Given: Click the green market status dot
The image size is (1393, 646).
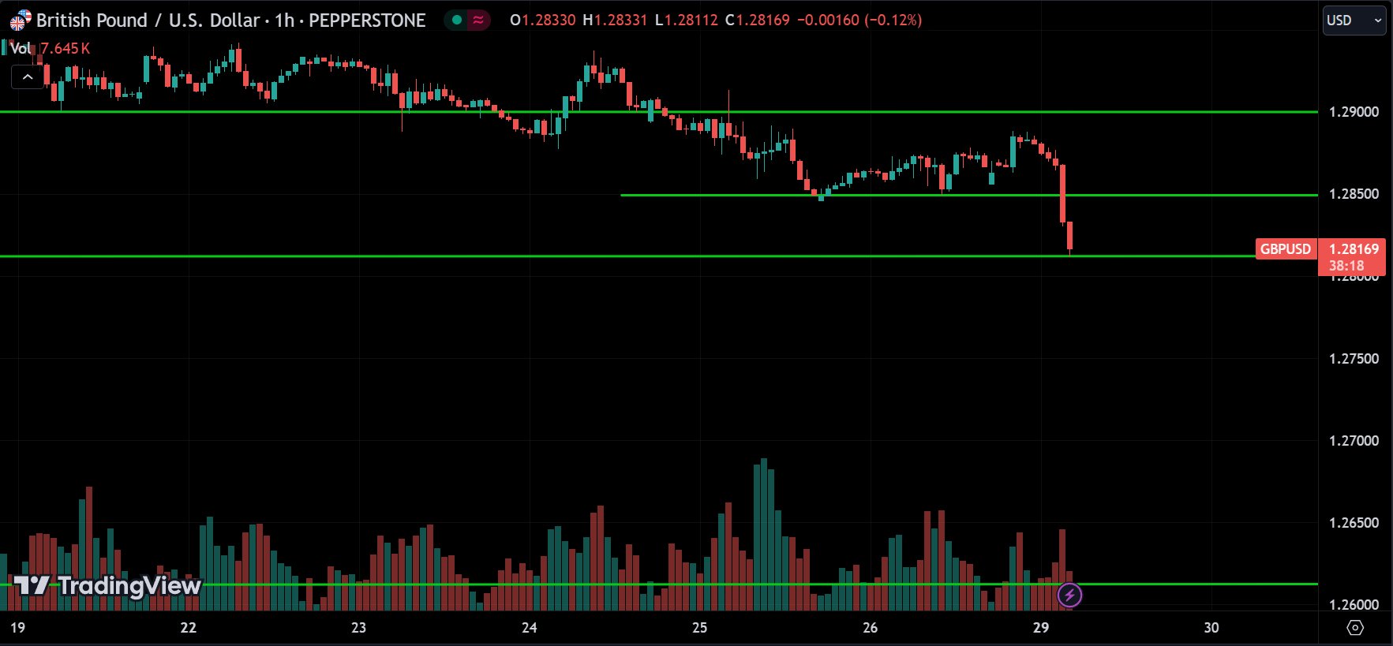Looking at the screenshot, I should click(x=457, y=21).
